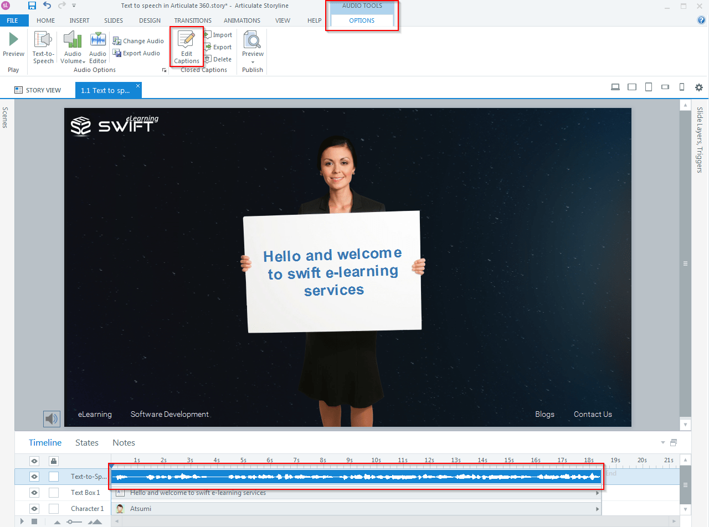Switch to phone portrait preview
Screen dimensions: 709x527
tap(682, 87)
